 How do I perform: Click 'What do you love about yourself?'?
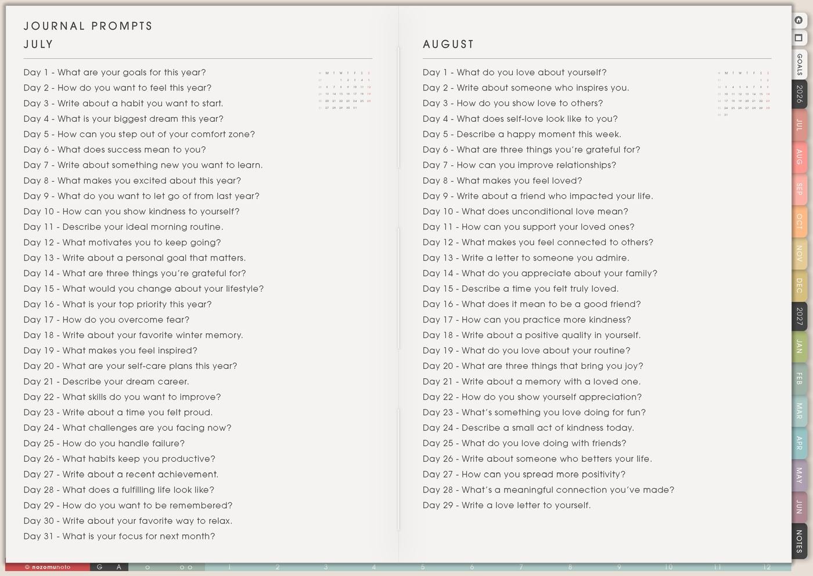[531, 73]
